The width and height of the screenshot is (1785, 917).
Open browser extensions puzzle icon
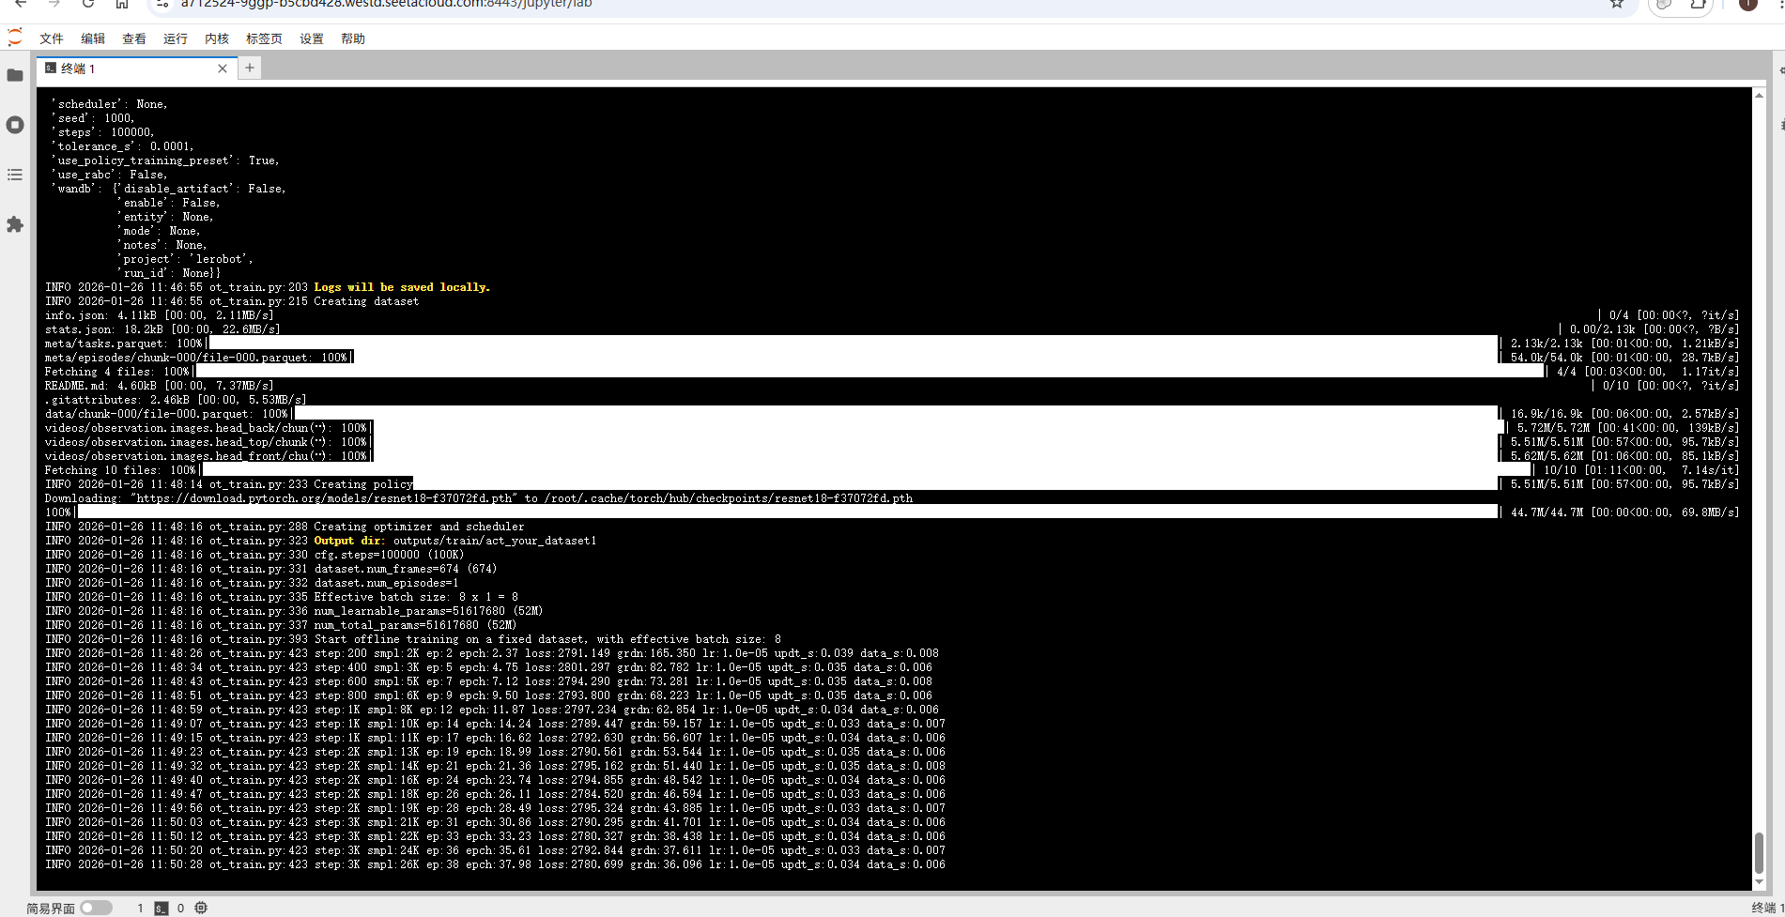[1698, 4]
